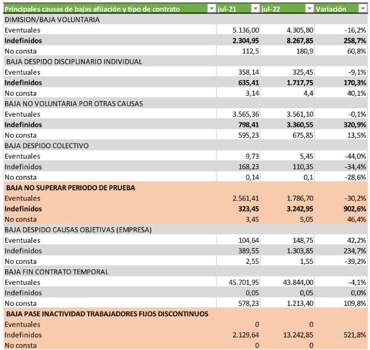Select cell with value 798,41
The image size is (370, 350).
(x=238, y=125)
